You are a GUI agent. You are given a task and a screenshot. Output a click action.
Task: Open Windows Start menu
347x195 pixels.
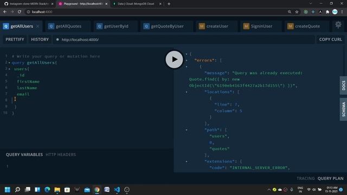coord(8,190)
